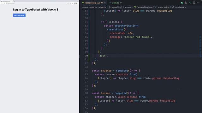Image resolution: width=202 pixels, height=113 pixels.
Task: Click the 'Lesson not found' string
Action: 137,37
